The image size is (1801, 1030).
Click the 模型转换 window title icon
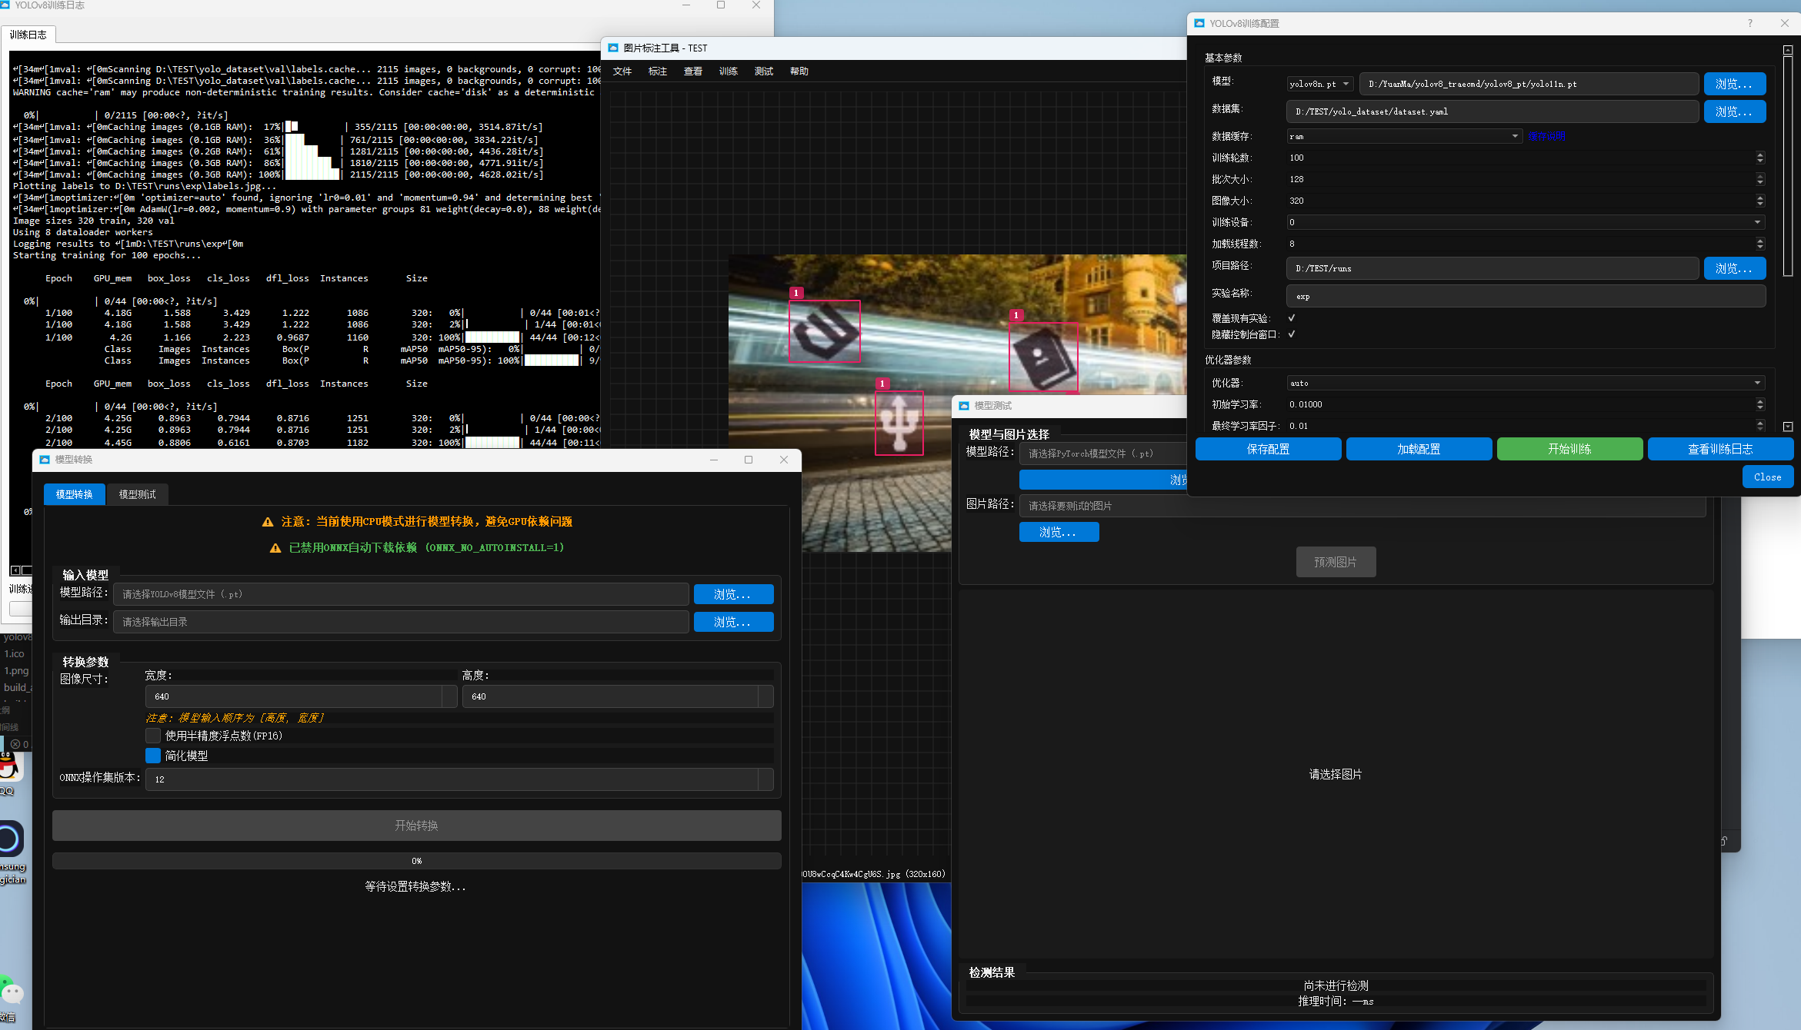45,460
